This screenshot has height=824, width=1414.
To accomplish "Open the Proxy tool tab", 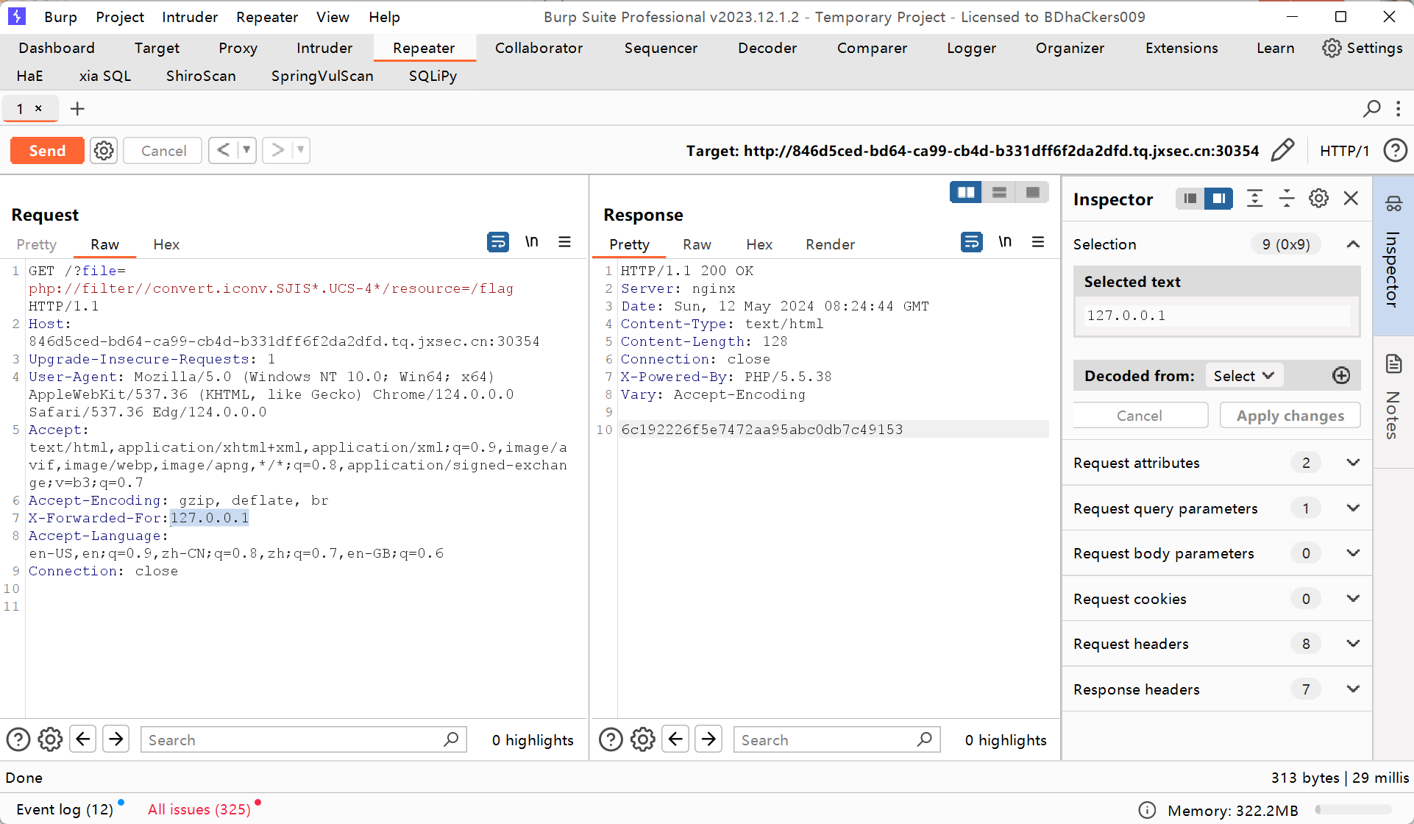I will [x=238, y=48].
